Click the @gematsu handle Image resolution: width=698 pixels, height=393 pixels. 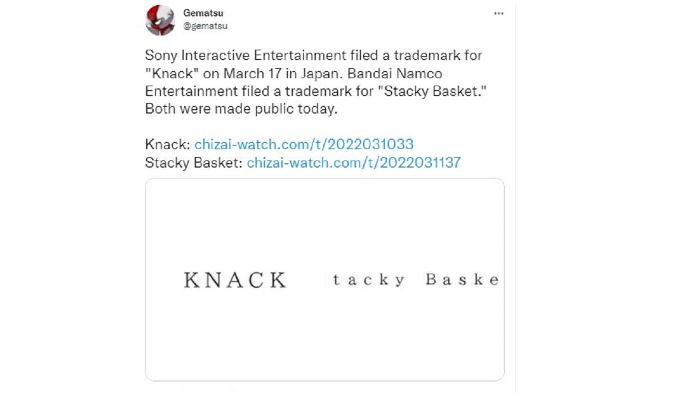click(x=205, y=26)
